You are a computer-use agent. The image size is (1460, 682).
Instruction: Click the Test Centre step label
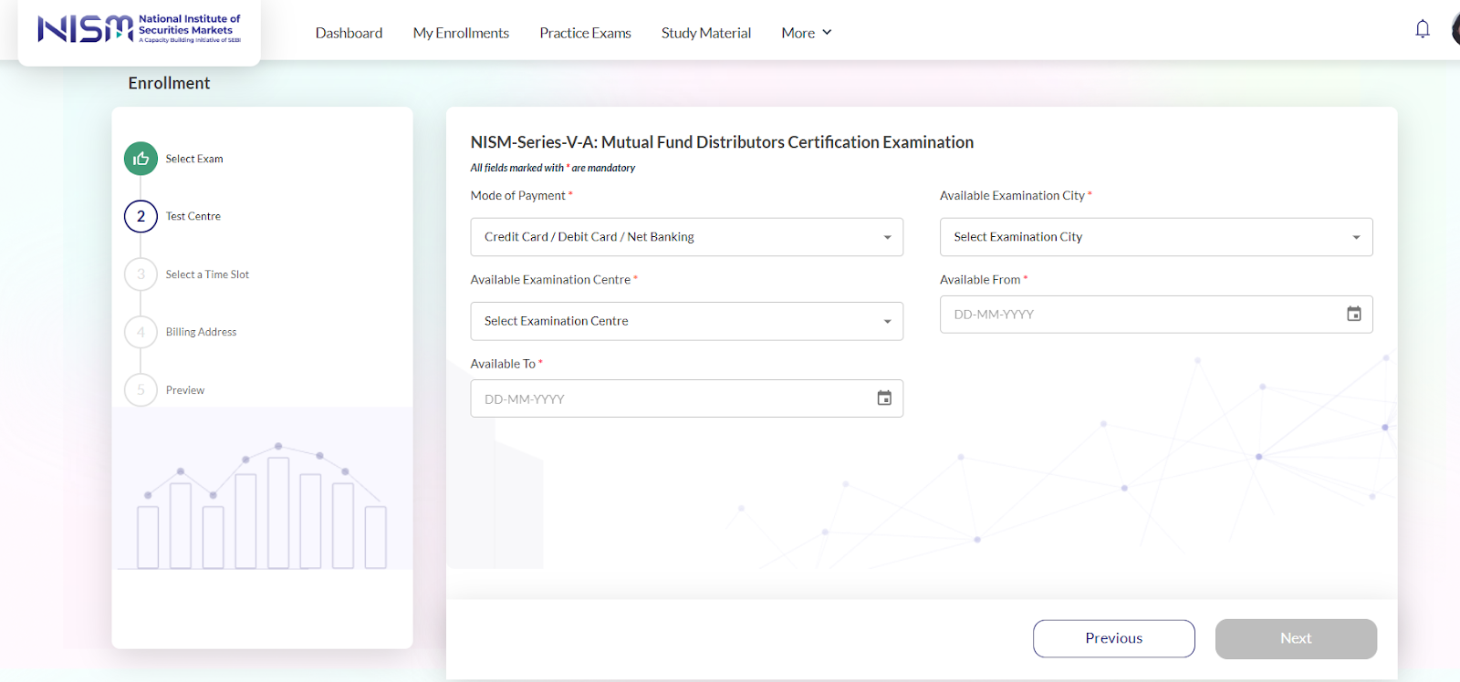pyautogui.click(x=193, y=216)
